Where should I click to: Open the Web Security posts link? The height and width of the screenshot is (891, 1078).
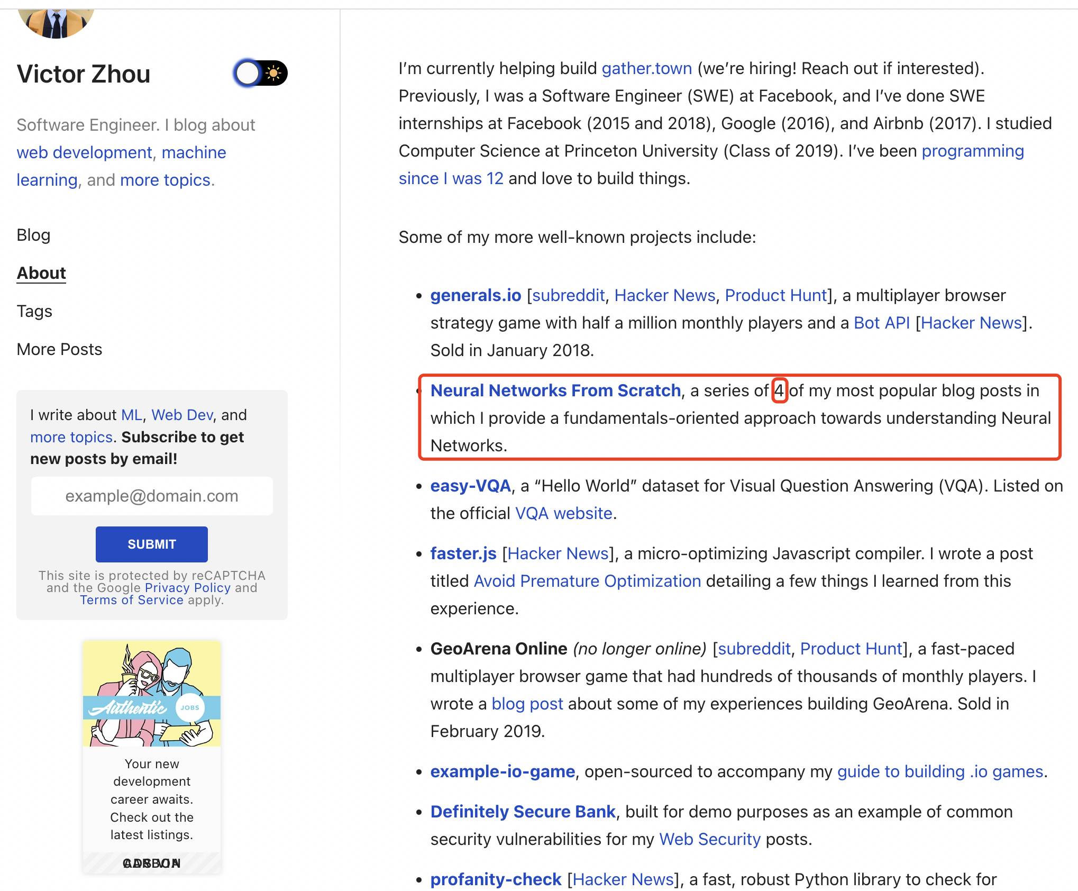[x=710, y=839]
